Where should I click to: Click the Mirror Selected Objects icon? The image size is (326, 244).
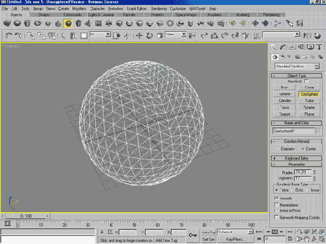click(x=307, y=35)
